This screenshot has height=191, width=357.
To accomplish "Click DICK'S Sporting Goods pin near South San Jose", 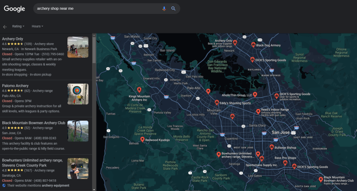I will (294, 166).
